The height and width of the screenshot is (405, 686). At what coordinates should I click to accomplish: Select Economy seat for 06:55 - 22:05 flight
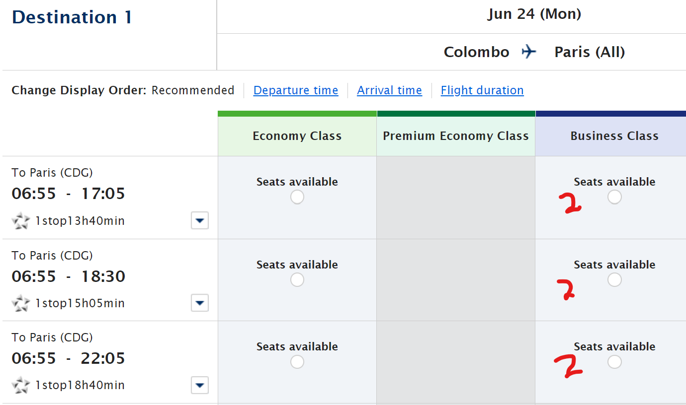297,362
